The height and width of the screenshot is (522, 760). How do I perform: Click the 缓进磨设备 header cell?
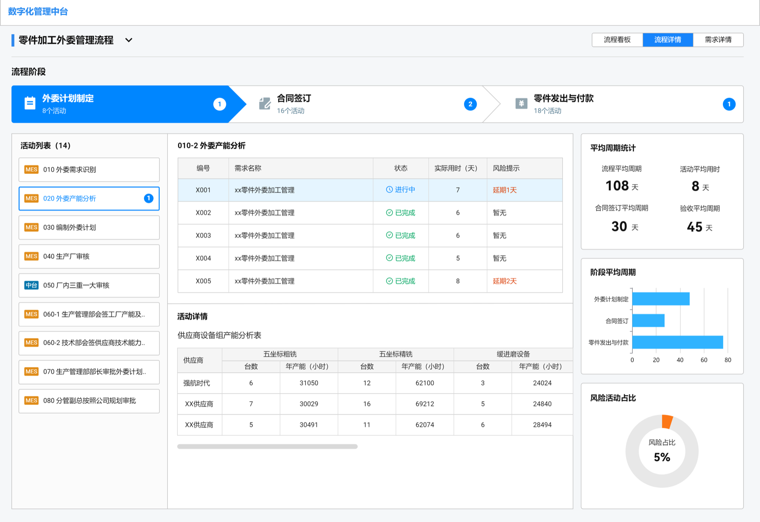(x=513, y=354)
